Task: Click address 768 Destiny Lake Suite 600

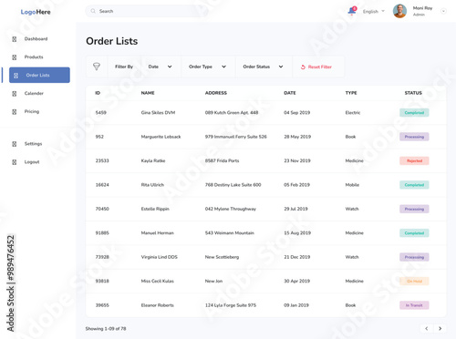Action: coord(233,185)
